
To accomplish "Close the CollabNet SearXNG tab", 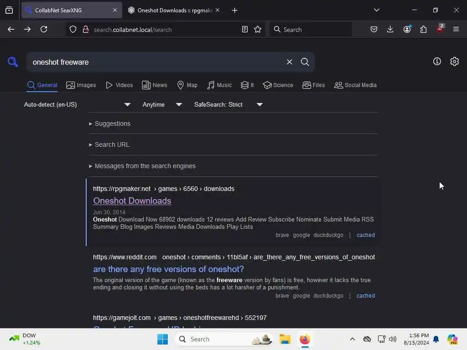I will (115, 10).
